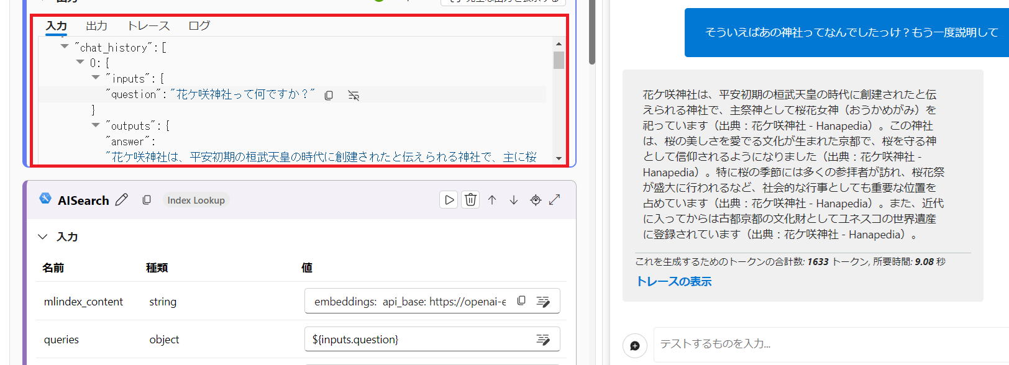Screen dimensions: 1009x365
Task: Click the main panel vertical scrollbar
Action: pos(592,32)
